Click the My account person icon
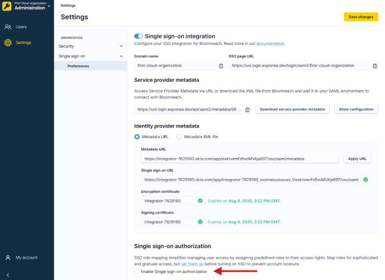 (8, 258)
